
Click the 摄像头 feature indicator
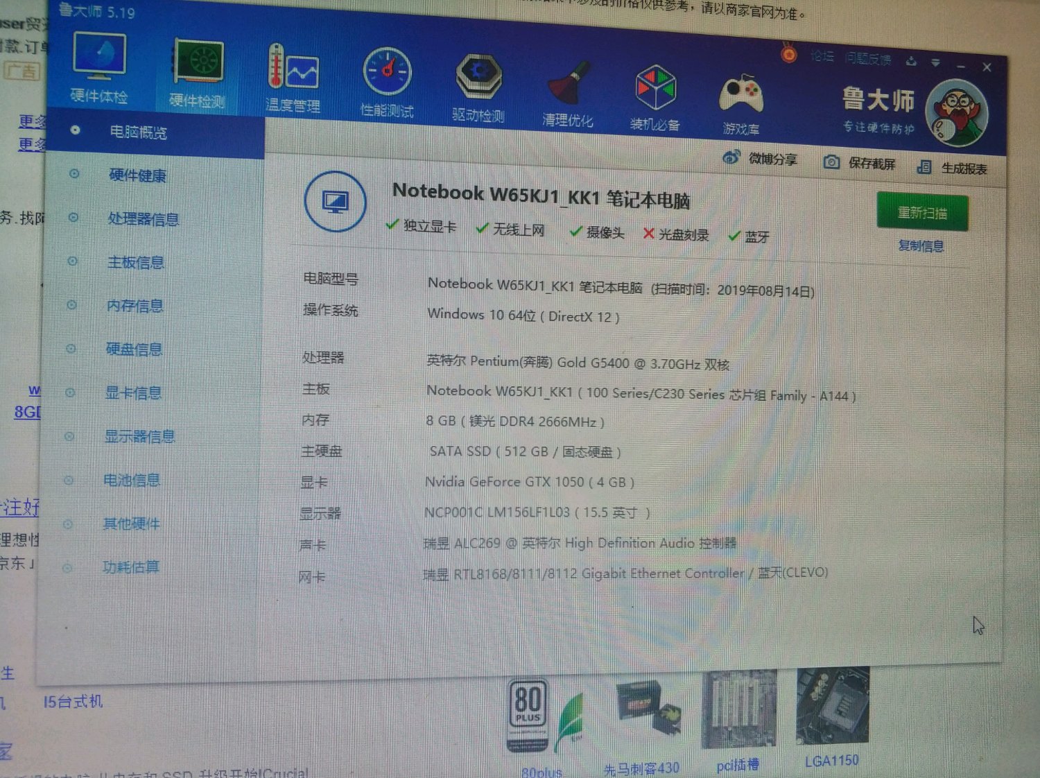point(597,232)
